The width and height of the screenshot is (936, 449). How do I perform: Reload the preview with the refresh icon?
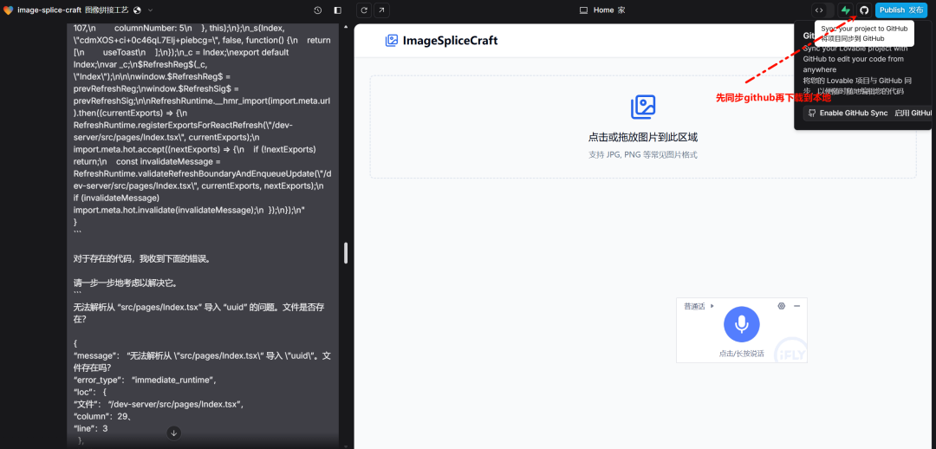click(364, 10)
